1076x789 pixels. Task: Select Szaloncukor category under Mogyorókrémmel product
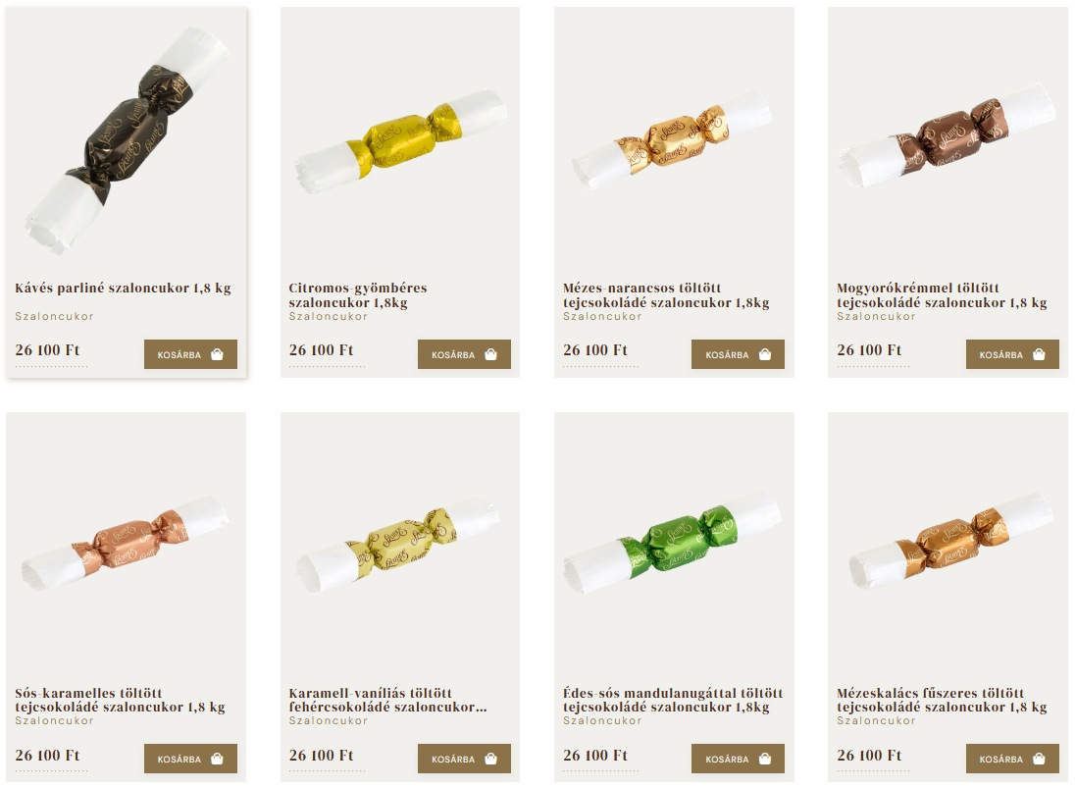click(876, 316)
